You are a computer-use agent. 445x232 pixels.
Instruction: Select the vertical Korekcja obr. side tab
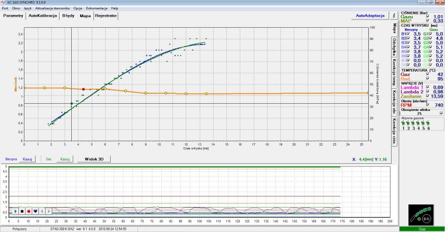tap(394, 102)
